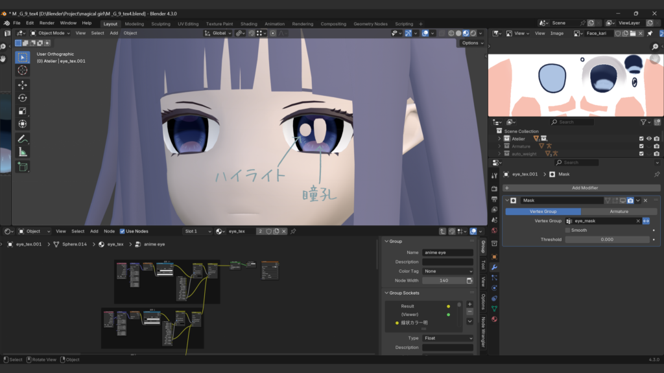Select the Measure tool
Viewport: 664px width, 373px height.
pos(23,152)
